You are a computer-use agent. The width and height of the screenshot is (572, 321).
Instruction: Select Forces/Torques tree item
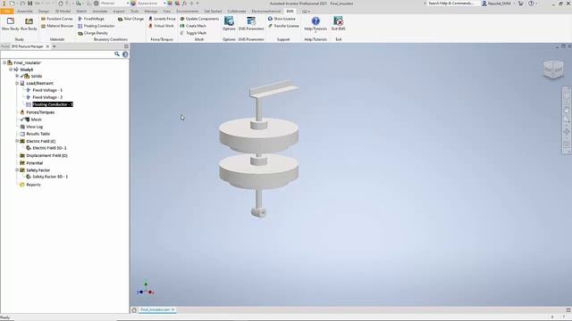point(40,112)
